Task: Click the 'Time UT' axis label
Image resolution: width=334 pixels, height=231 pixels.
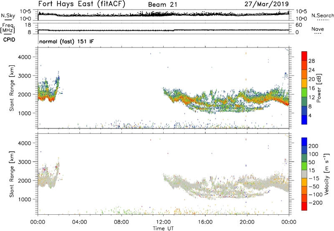Action: coord(163,228)
